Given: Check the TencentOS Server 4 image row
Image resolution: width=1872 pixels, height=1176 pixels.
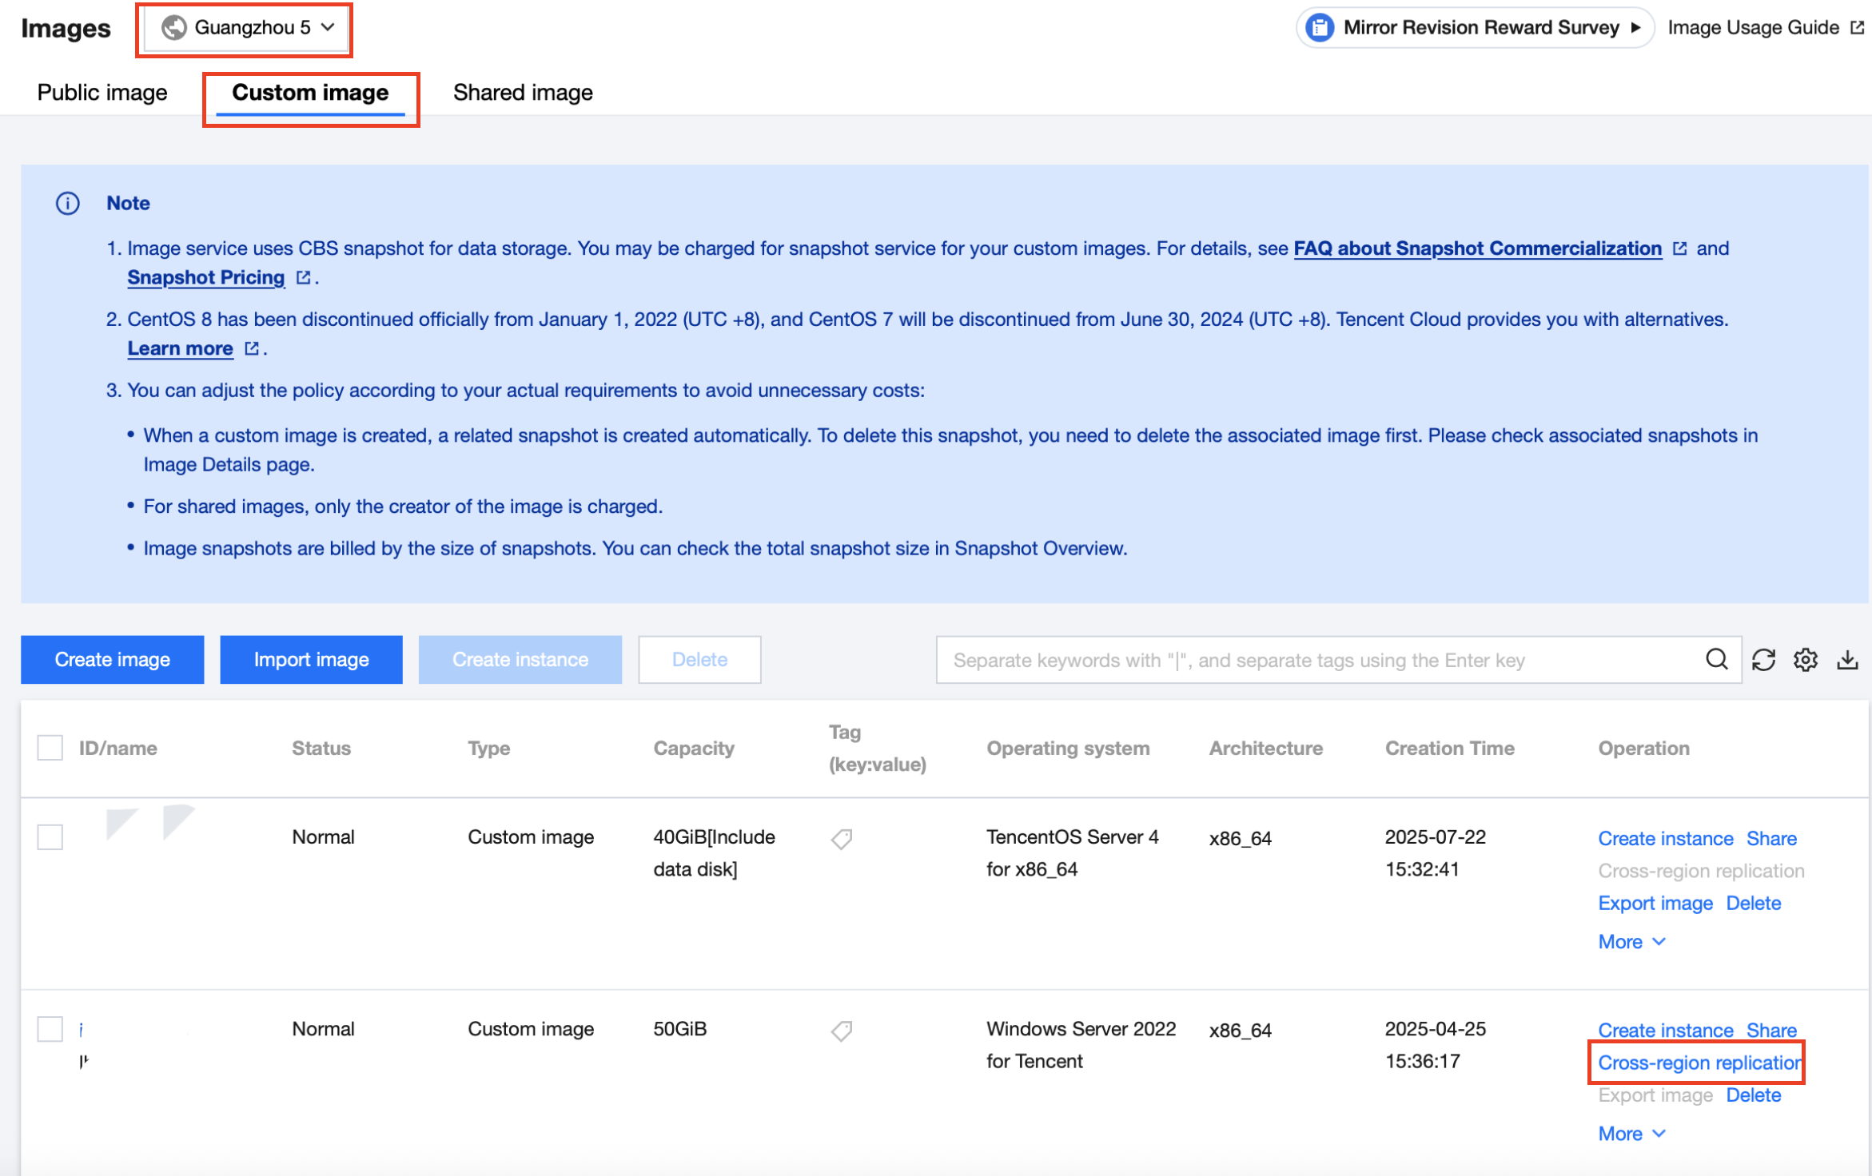Looking at the screenshot, I should [50, 837].
